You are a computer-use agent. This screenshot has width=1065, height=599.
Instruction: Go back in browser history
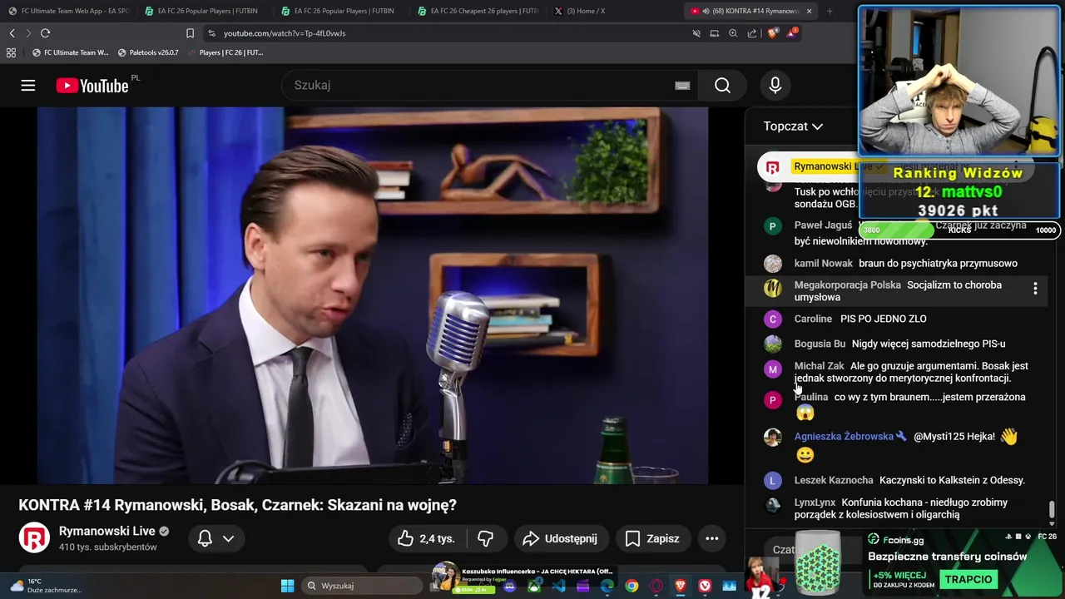[x=12, y=33]
